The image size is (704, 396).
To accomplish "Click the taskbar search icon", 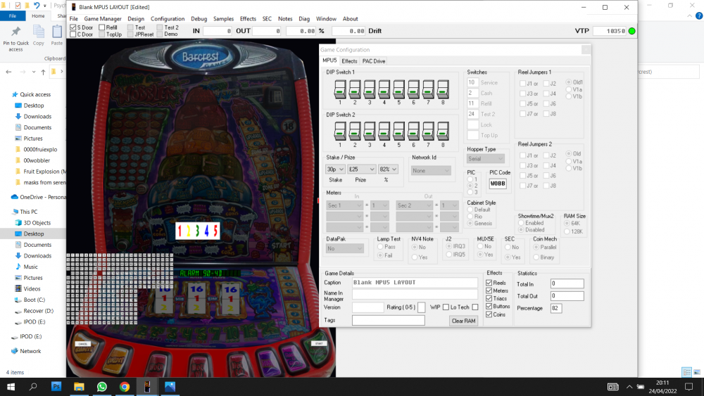I will click(33, 387).
